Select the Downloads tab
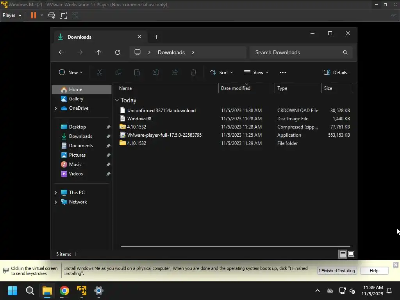Viewport: 400px width, 300px height. pos(100,37)
